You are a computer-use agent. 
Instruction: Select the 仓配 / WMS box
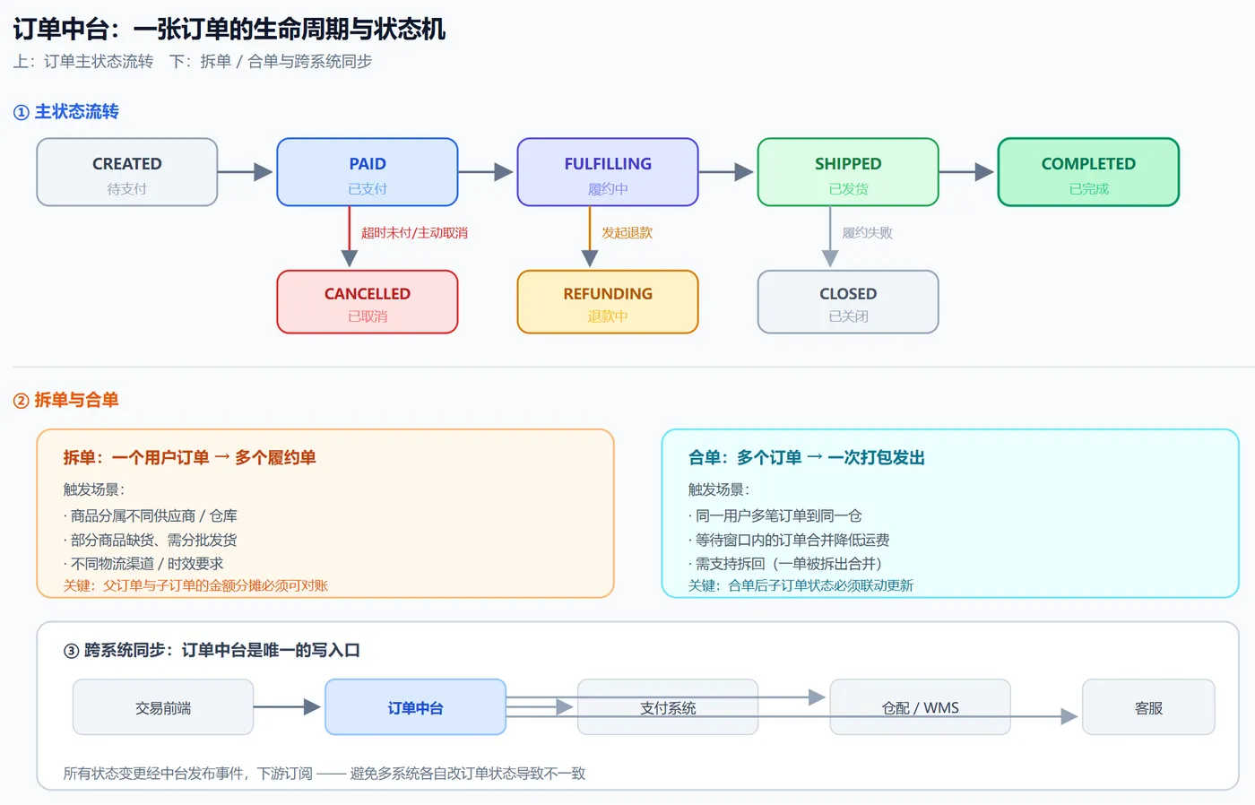pos(921,707)
